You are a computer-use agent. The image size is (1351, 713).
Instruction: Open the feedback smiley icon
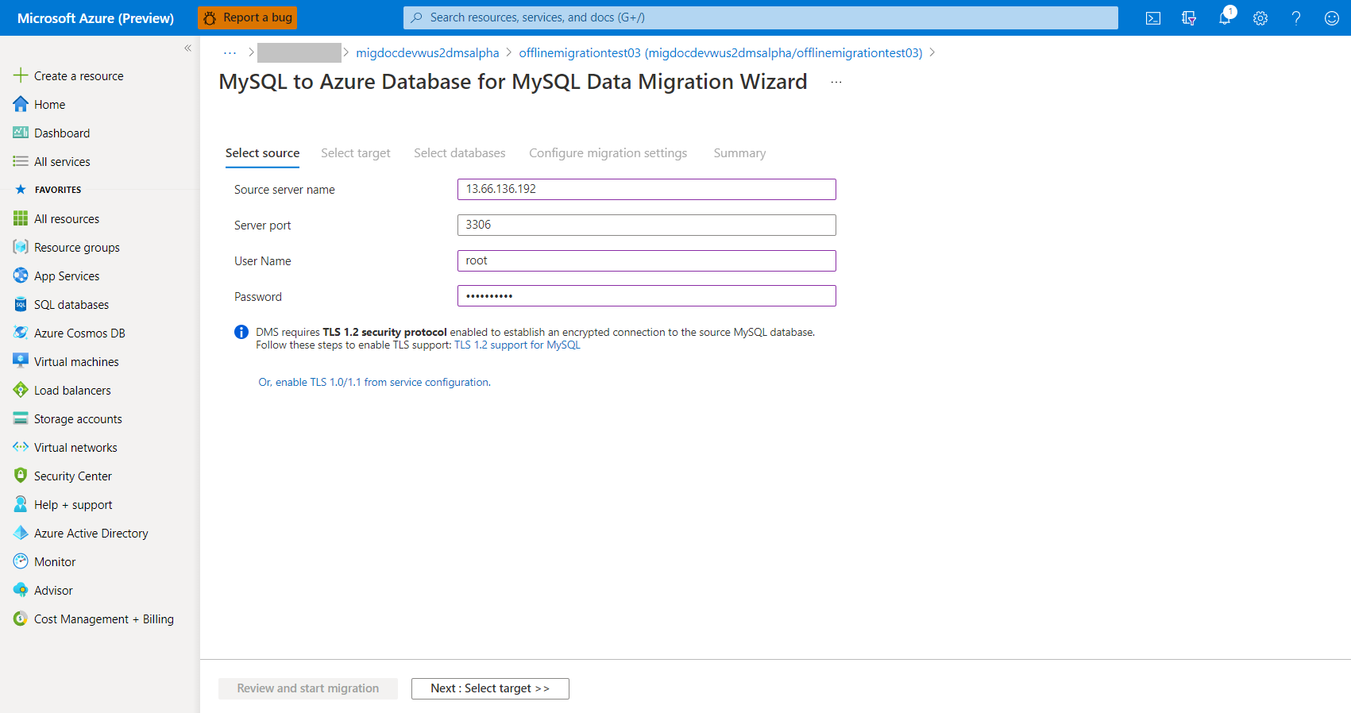click(x=1332, y=18)
